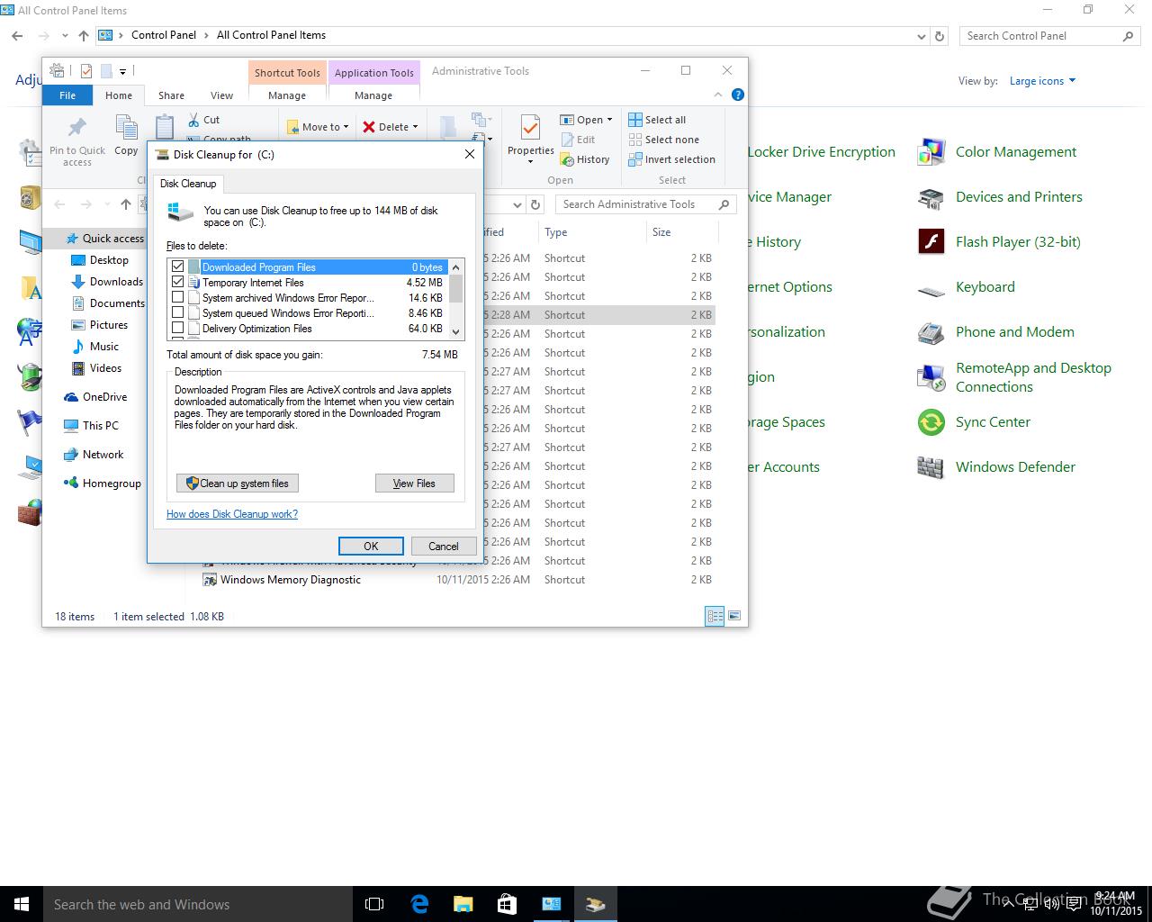Uncheck Temporary Internet Files checkbox
Screen dimensions: 1152x922
[x=177, y=282]
